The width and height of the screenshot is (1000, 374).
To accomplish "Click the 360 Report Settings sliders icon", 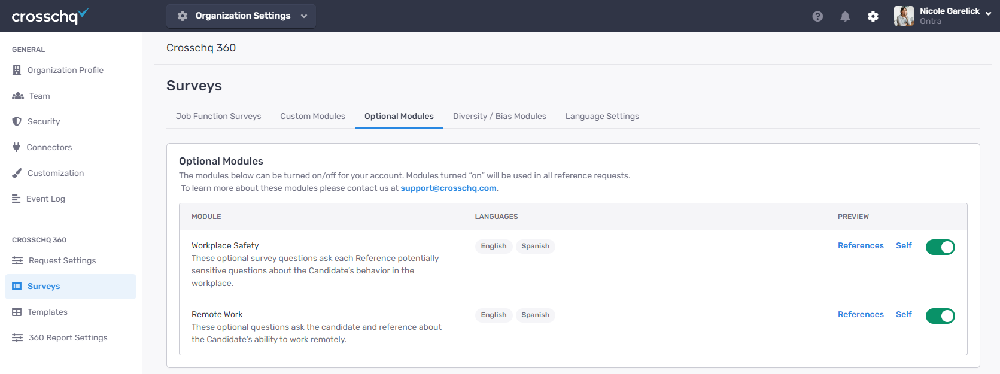I will (x=17, y=337).
